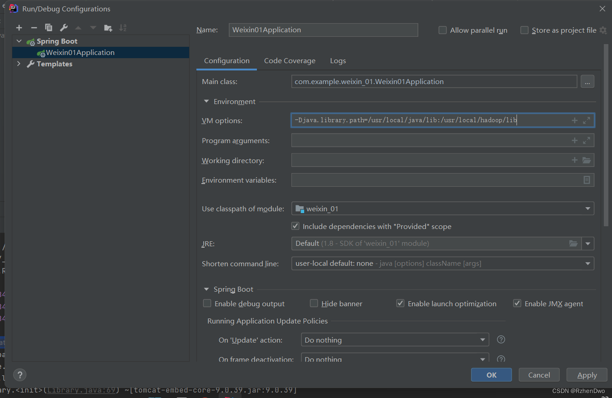The height and width of the screenshot is (398, 612).
Task: Open the Environment variables editor icon
Action: (587, 180)
